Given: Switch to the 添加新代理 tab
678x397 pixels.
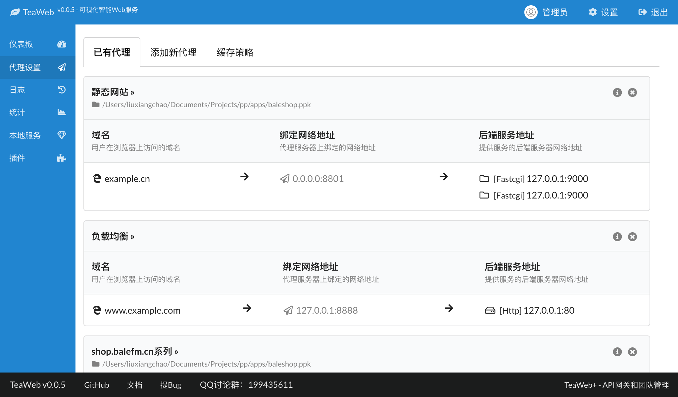Looking at the screenshot, I should tap(173, 52).
